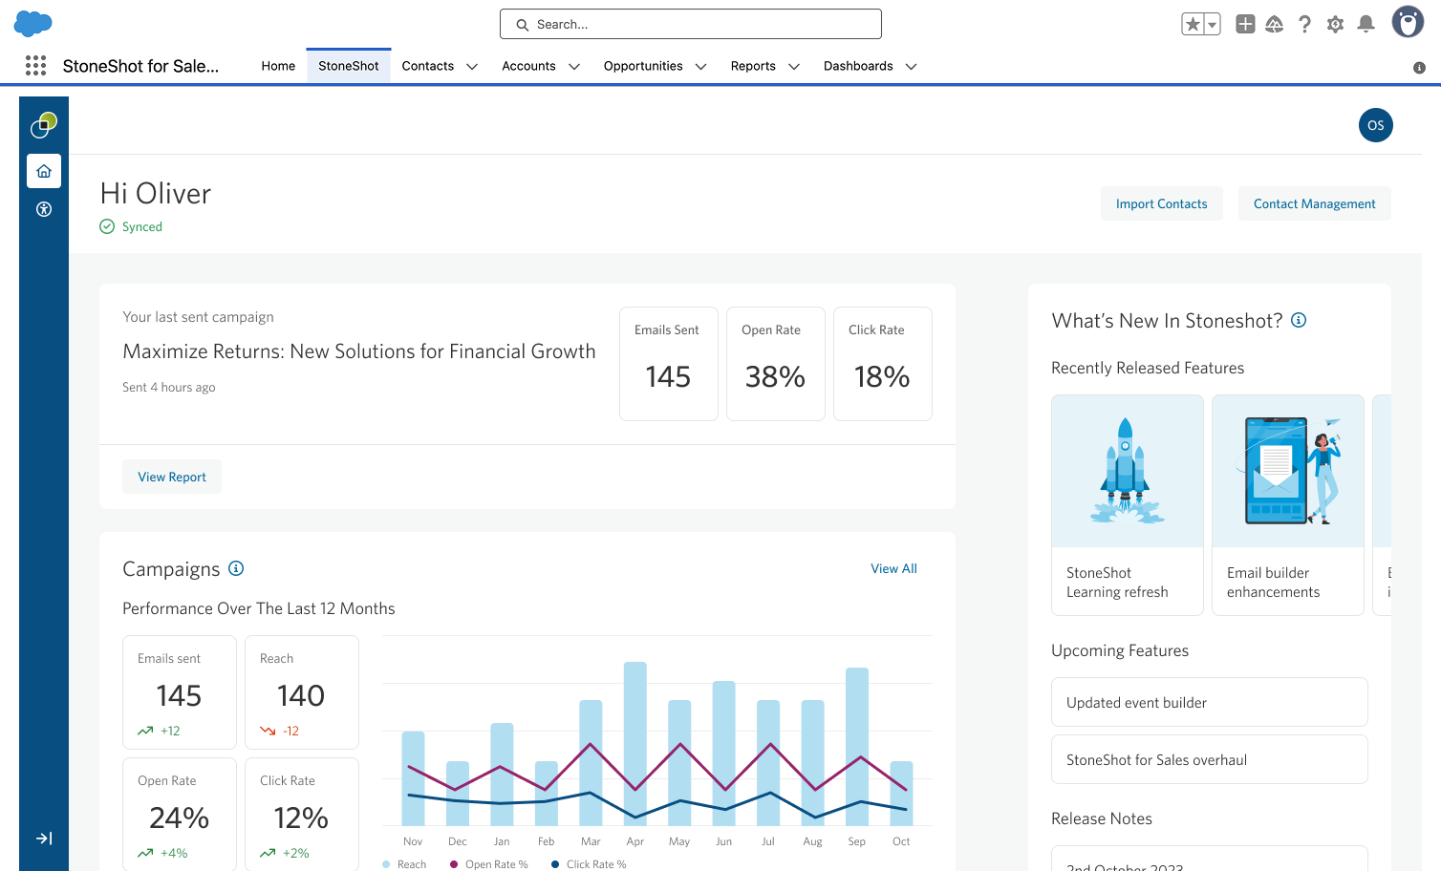The width and height of the screenshot is (1441, 871).
Task: Expand the Opportunities tab chevron
Action: click(701, 66)
